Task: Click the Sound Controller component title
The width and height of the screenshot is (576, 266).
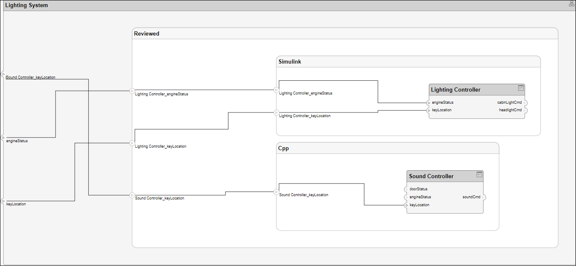Action: (431, 176)
